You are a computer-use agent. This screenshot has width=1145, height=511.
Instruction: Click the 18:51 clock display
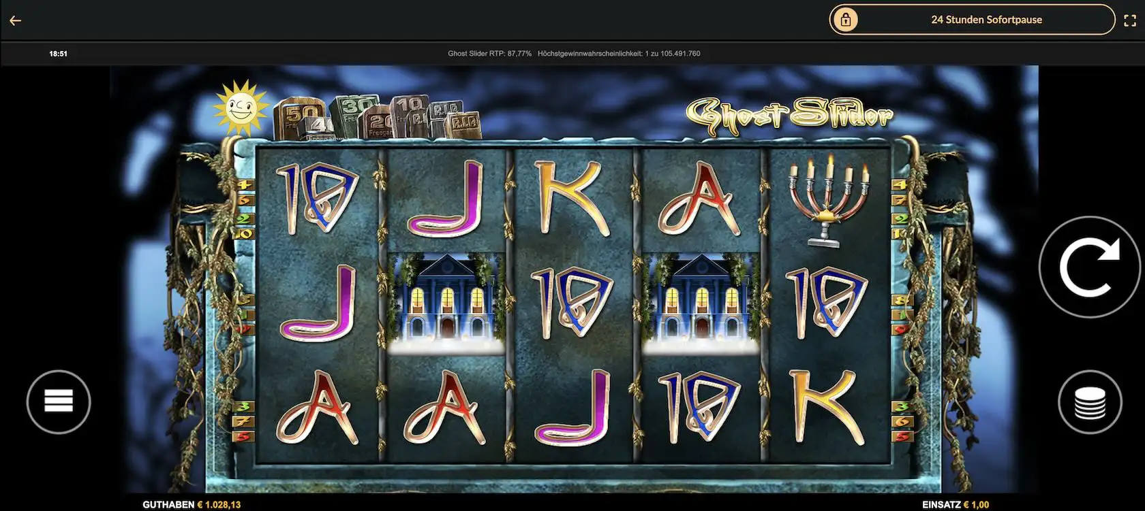58,54
